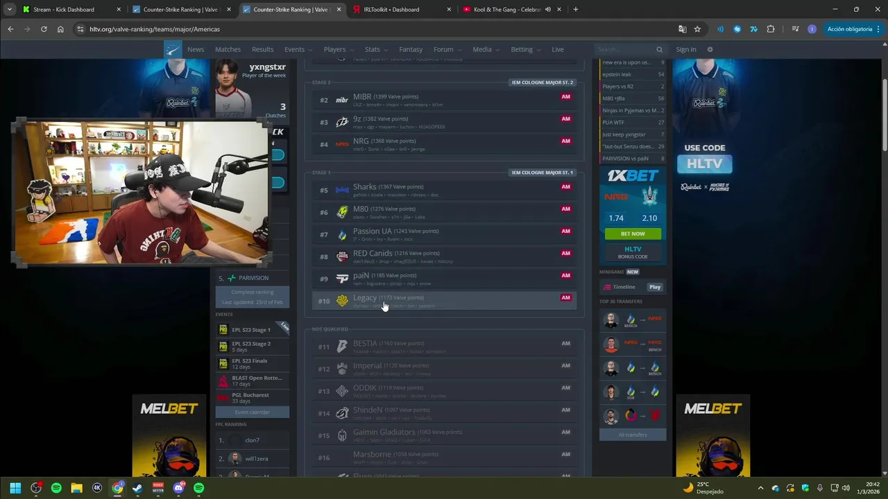The image size is (888, 499).
Task: Open a new browser tab with plus
Action: coord(576,10)
